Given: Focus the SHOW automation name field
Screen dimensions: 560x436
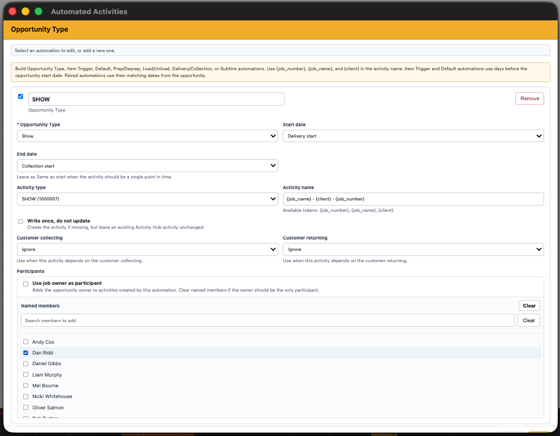Looking at the screenshot, I should pos(156,99).
